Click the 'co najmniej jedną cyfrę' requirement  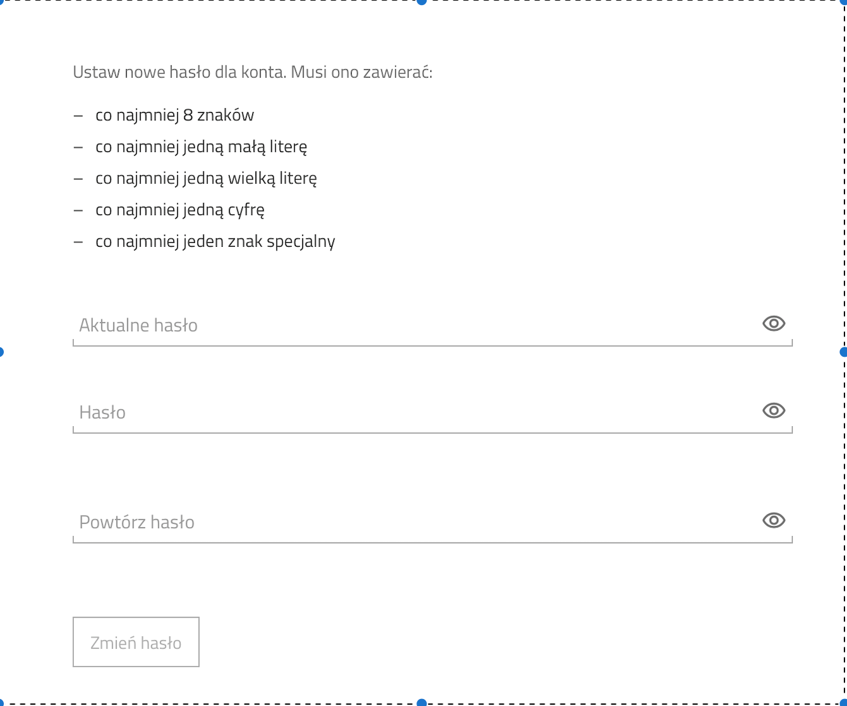tap(180, 210)
